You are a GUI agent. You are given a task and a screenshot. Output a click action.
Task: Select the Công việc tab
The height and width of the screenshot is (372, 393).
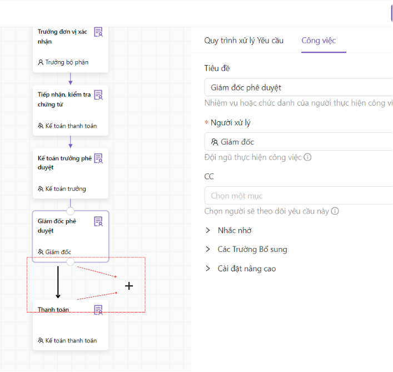(319, 41)
